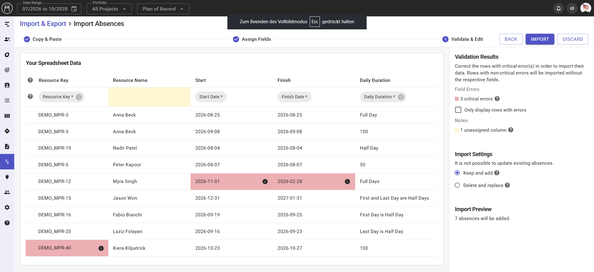
Task: Expand the Portfolio All Projects dropdown
Action: [x=109, y=9]
